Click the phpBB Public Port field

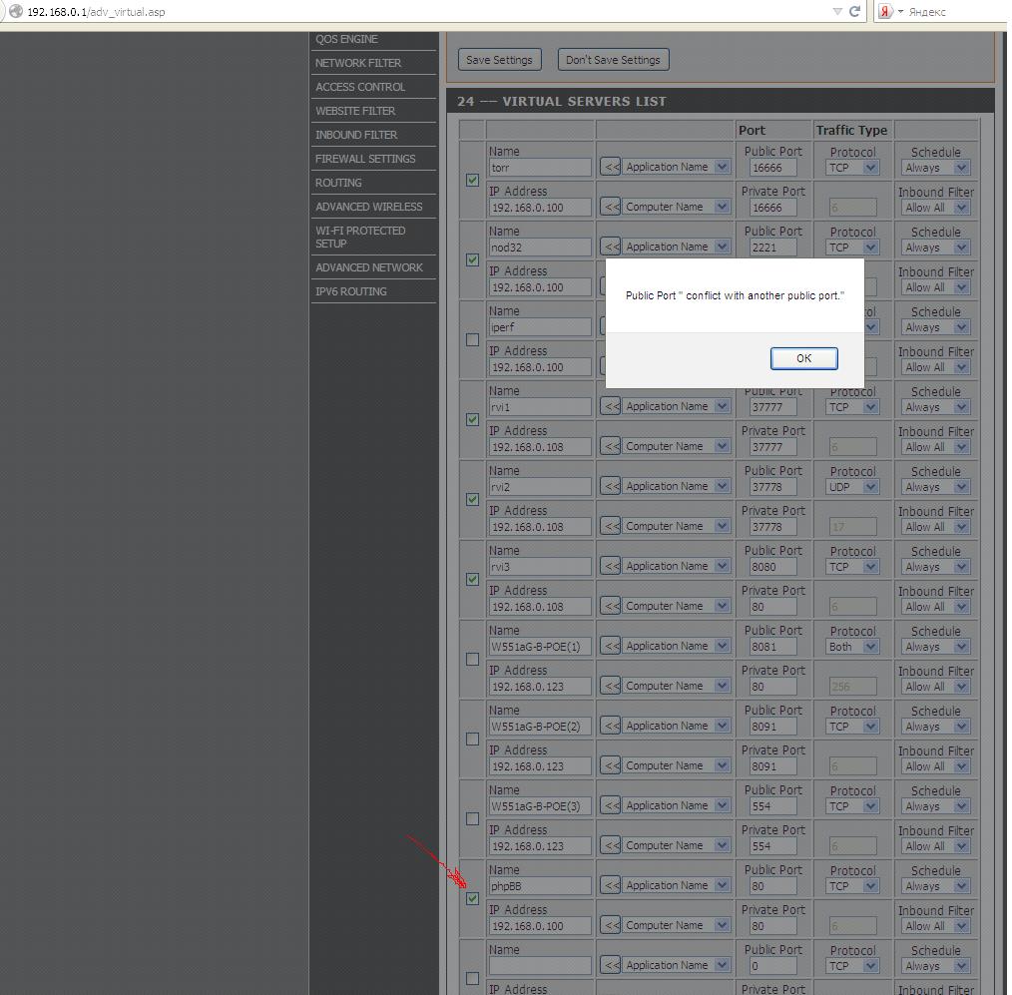pos(773,886)
